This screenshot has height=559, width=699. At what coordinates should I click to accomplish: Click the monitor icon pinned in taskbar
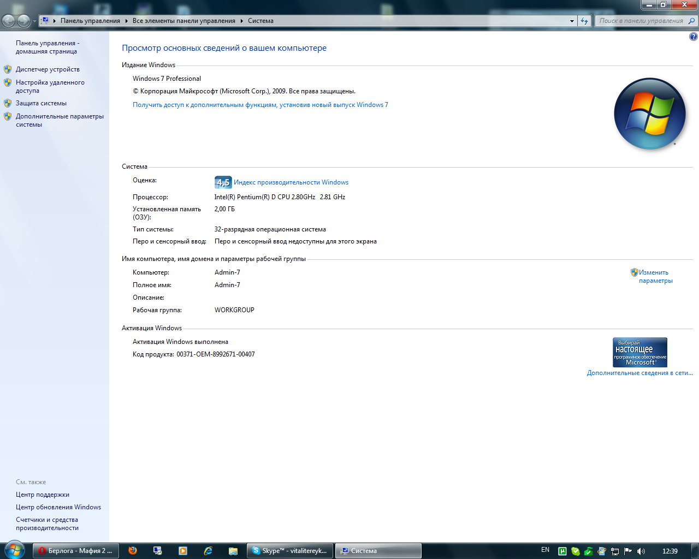pos(158,551)
